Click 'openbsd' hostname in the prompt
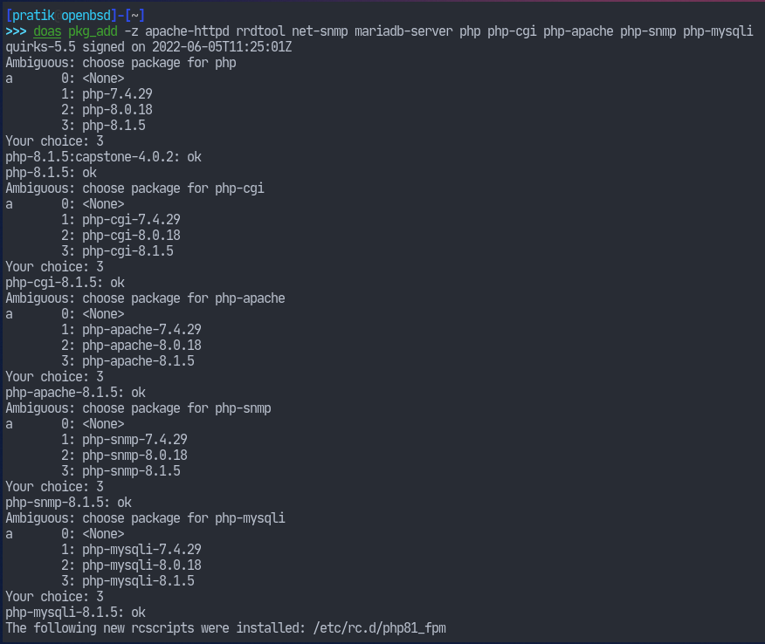This screenshot has width=765, height=644. [x=86, y=16]
